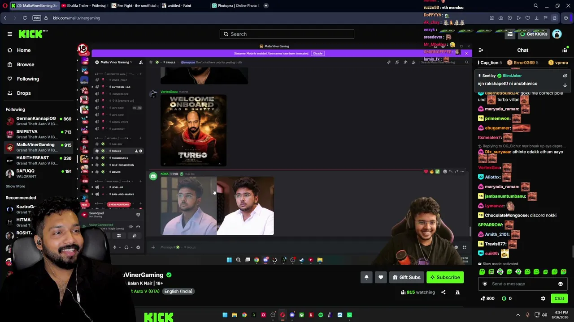Open the downloads icon in browser toolbar
The width and height of the screenshot is (574, 322).
pos(536,18)
